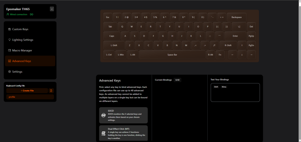301x142 pixels.
Task: Select the Tab key
Action: [x=110, y=27]
